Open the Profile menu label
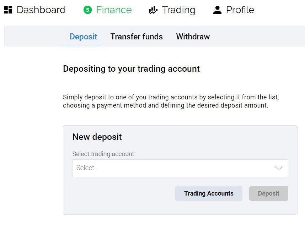 [240, 10]
